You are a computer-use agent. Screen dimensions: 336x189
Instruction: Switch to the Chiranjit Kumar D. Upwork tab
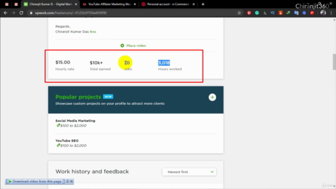pos(50,4)
